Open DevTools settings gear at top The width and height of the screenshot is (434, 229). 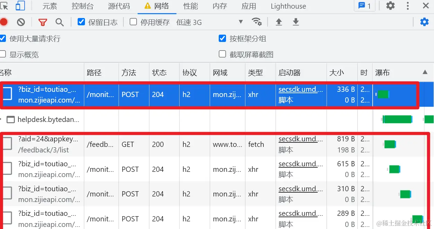coord(391,6)
